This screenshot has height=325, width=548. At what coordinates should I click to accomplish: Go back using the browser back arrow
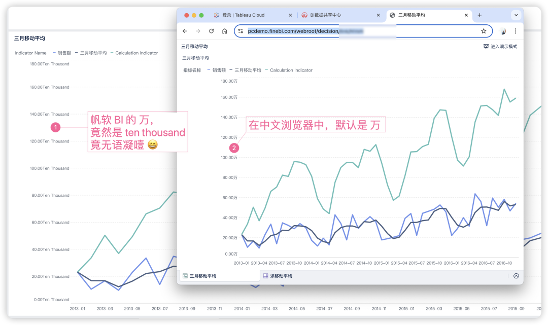(185, 31)
